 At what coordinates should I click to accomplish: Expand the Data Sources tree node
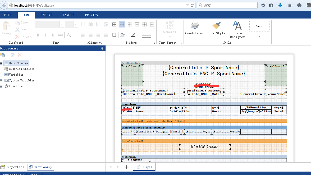1,63
